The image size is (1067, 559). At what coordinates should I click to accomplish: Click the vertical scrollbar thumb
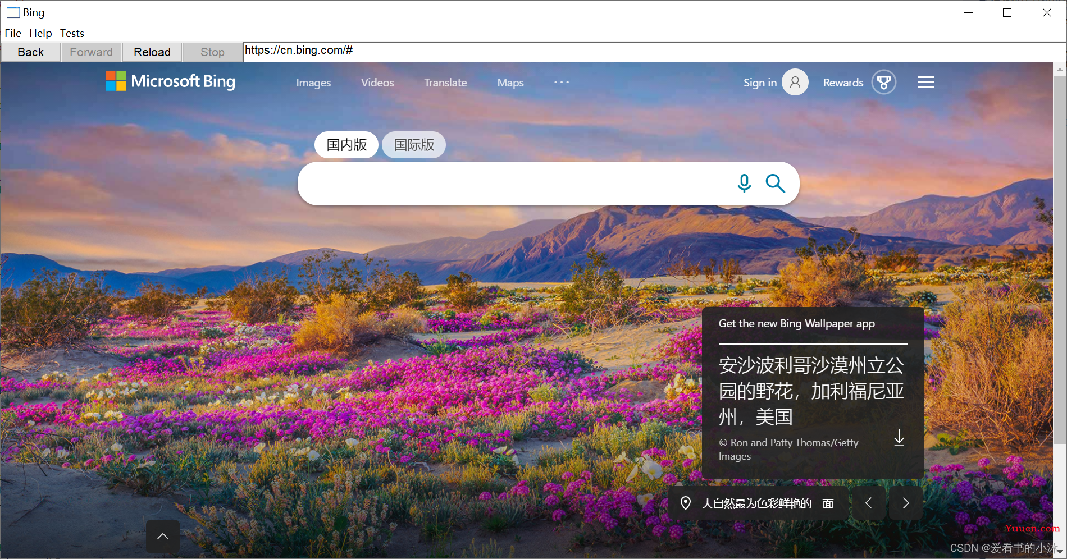point(1060,260)
